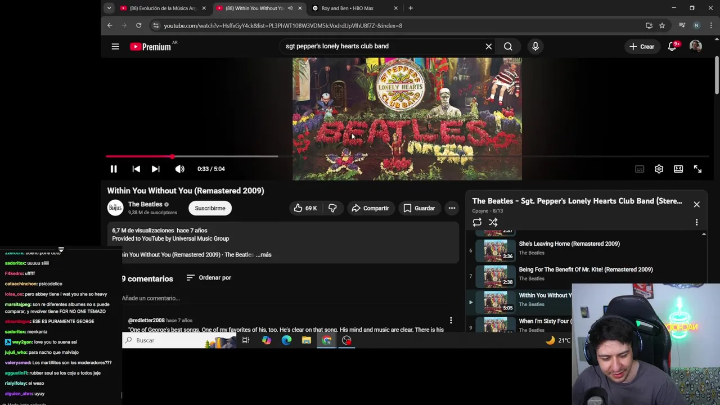This screenshot has width=720, height=405.
Task: Open options for redletter2008's comment
Action: pyautogui.click(x=451, y=321)
